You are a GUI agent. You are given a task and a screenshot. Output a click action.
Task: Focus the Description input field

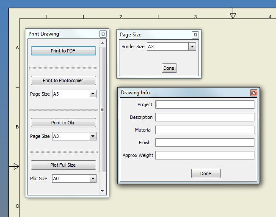pos(205,117)
